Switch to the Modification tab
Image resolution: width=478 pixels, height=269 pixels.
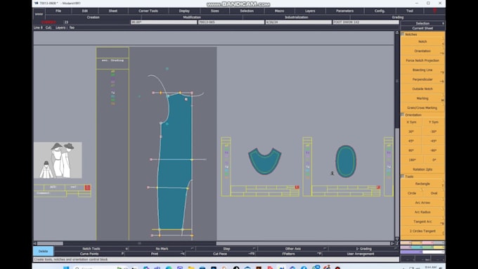coord(192,17)
